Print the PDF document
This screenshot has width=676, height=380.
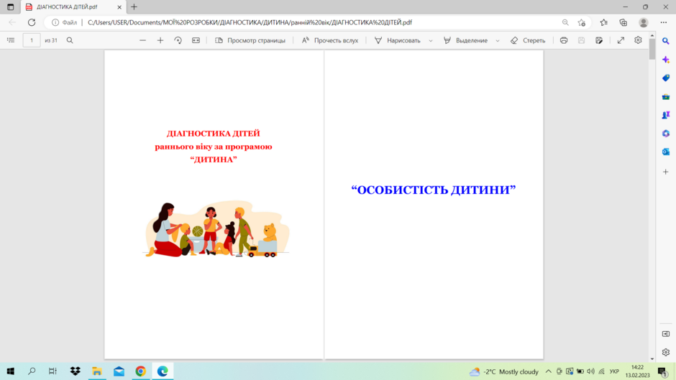564,40
